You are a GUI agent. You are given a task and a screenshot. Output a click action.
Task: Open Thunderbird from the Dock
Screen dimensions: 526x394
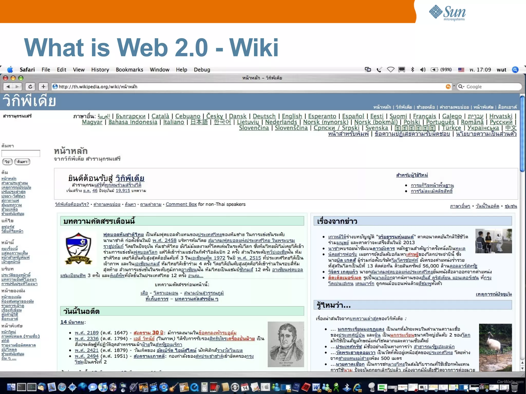pyautogui.click(x=42, y=387)
